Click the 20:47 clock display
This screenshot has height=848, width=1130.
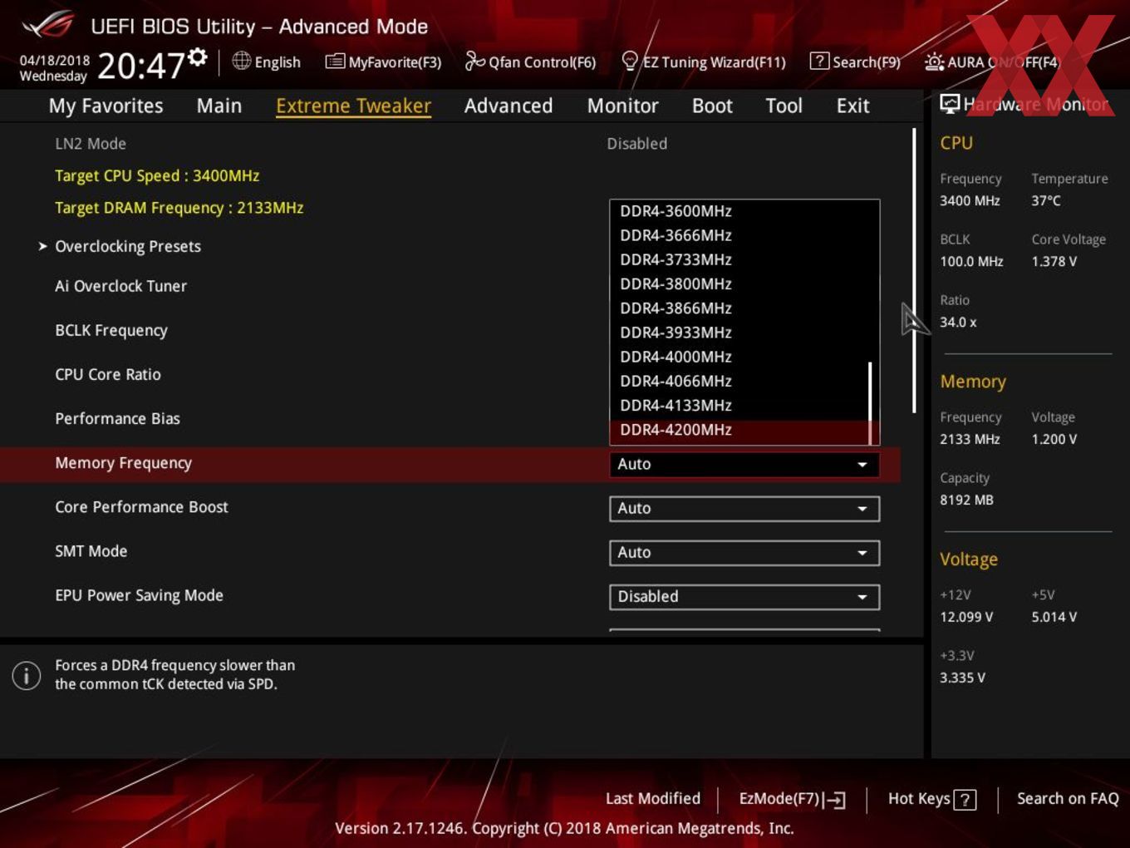[141, 65]
